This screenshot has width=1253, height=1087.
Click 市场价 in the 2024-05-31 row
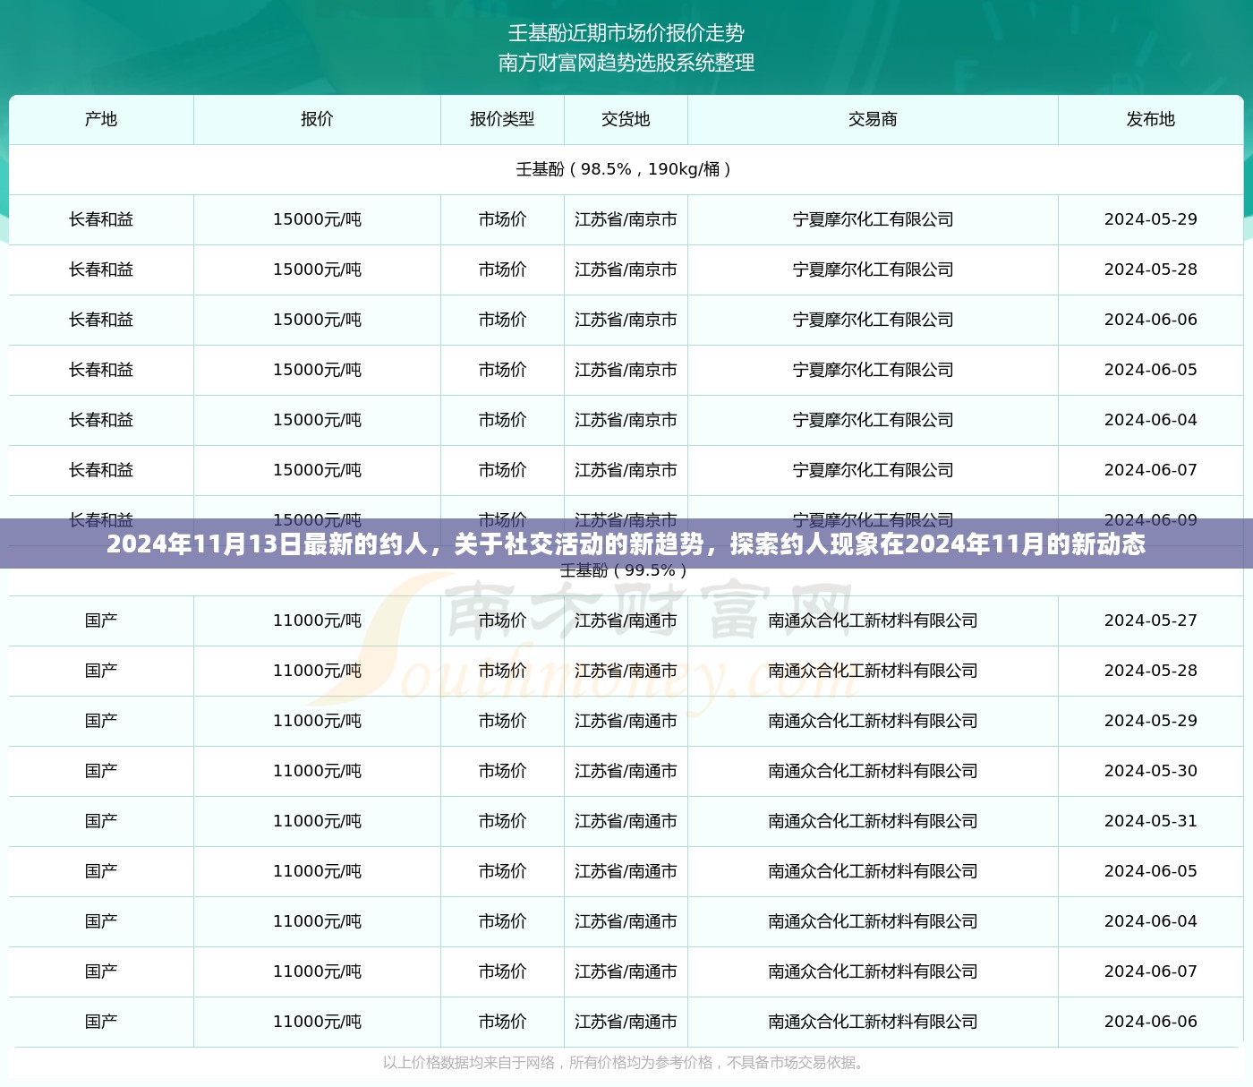pyautogui.click(x=502, y=821)
